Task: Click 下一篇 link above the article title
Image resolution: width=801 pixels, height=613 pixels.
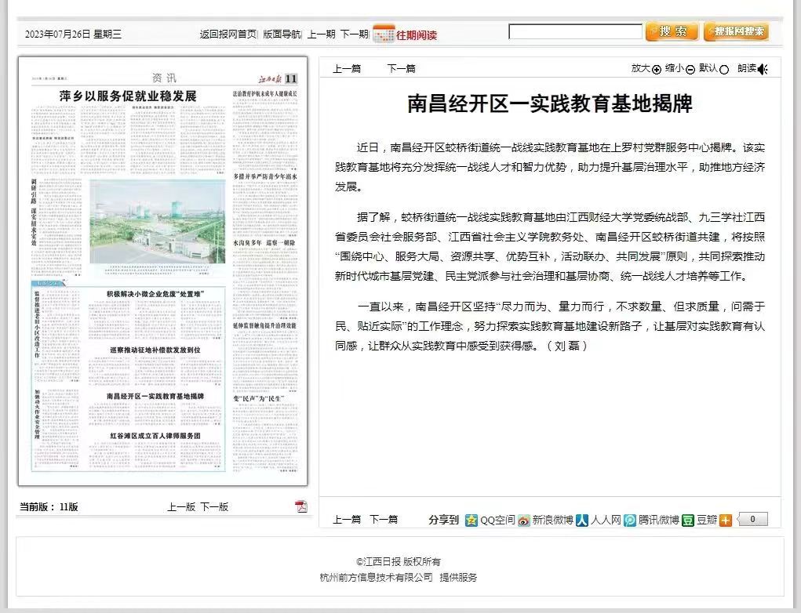Action: coord(401,69)
